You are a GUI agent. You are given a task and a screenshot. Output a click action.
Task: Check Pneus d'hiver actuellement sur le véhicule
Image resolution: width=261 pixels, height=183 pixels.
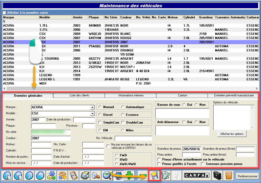pyautogui.click(x=159, y=159)
